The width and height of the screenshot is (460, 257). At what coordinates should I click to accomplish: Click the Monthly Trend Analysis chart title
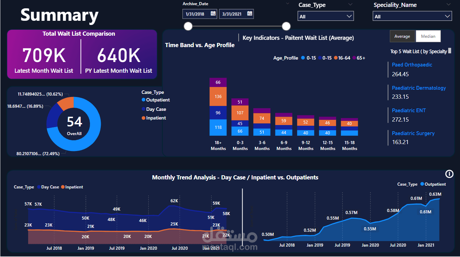tap(235, 177)
